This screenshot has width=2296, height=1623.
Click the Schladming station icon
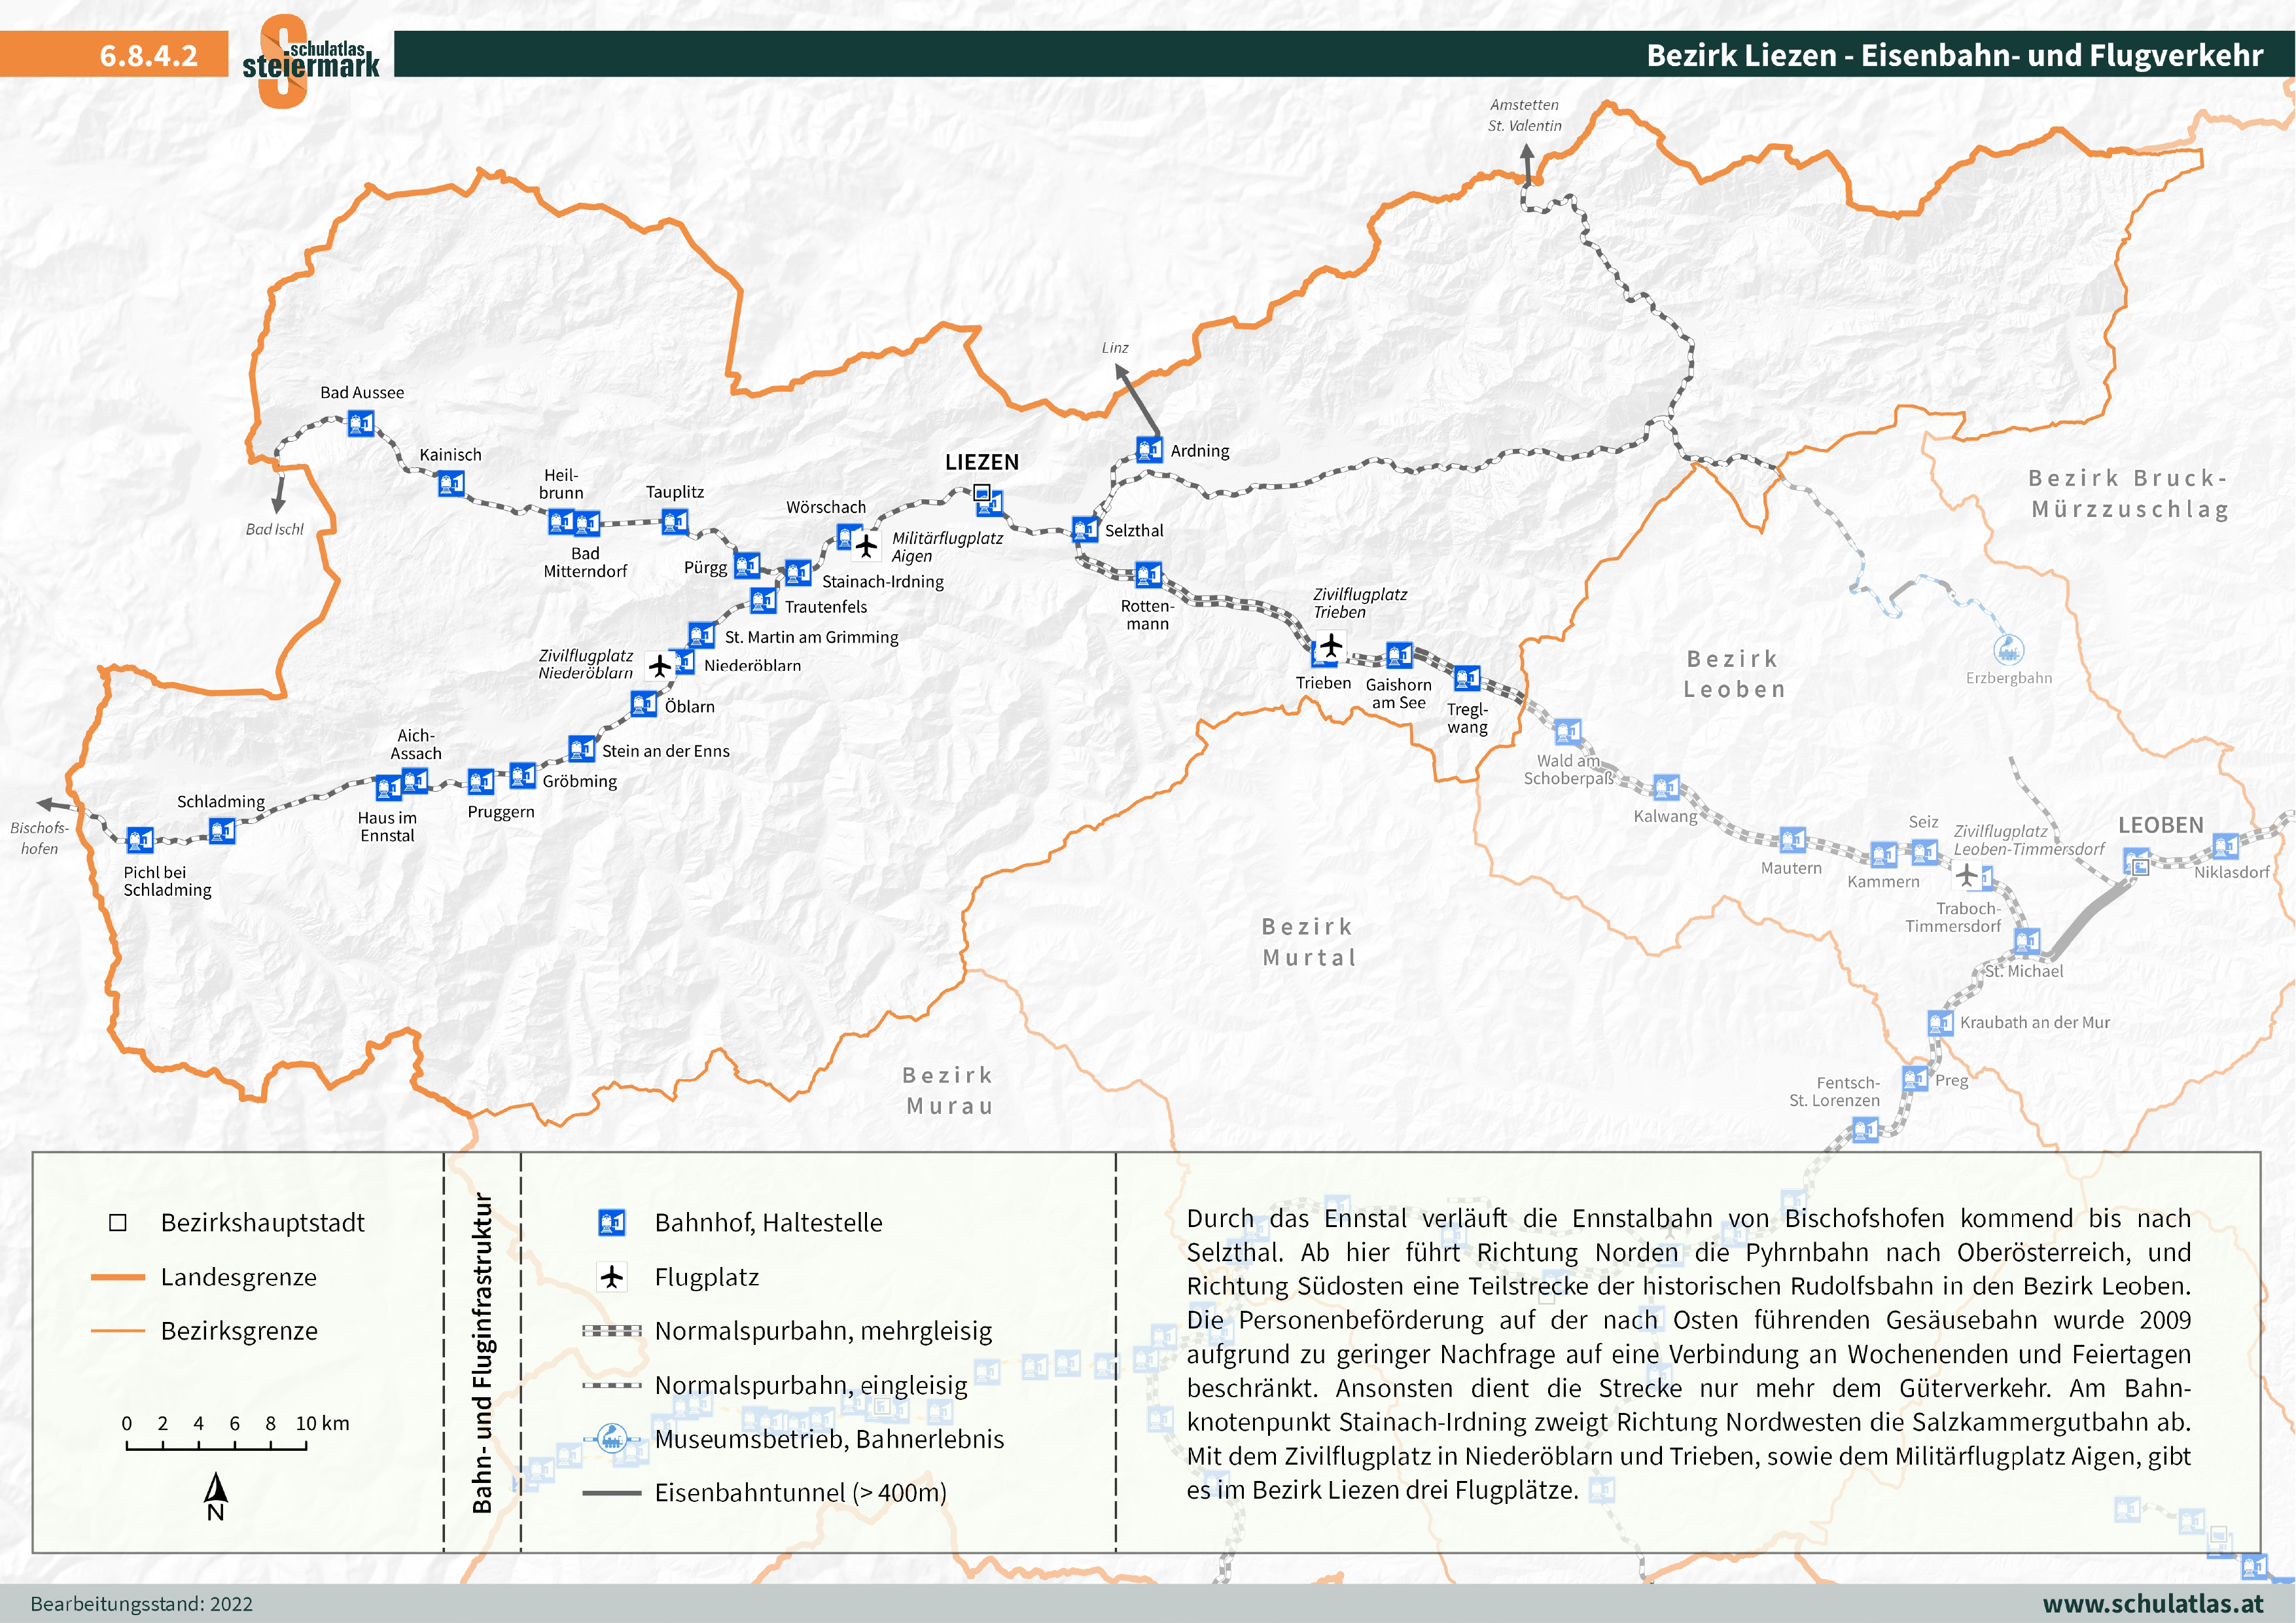pyautogui.click(x=222, y=830)
